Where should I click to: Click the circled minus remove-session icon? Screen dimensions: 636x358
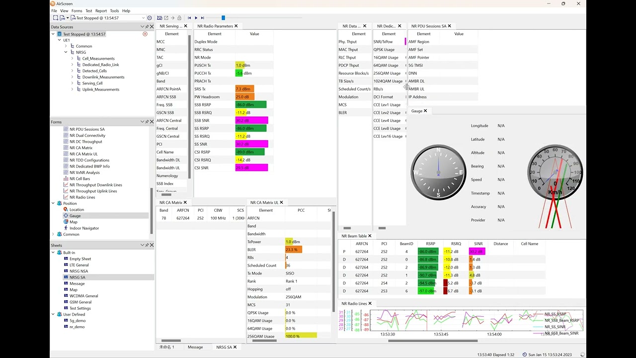point(150,18)
